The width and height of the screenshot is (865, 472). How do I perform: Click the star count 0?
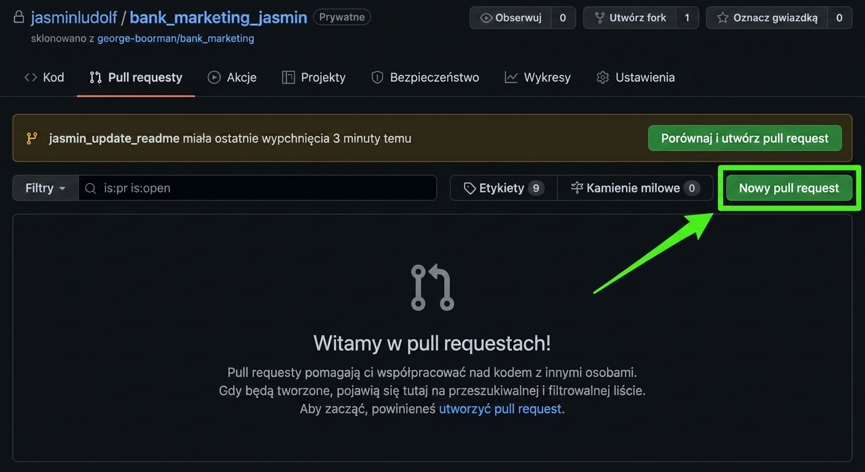pos(839,18)
